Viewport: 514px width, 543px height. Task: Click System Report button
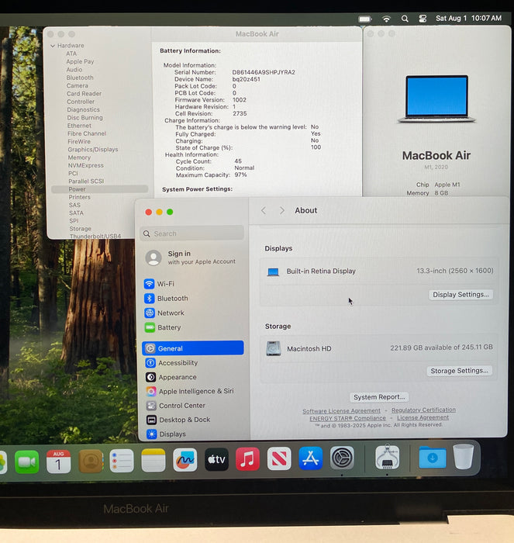point(379,397)
